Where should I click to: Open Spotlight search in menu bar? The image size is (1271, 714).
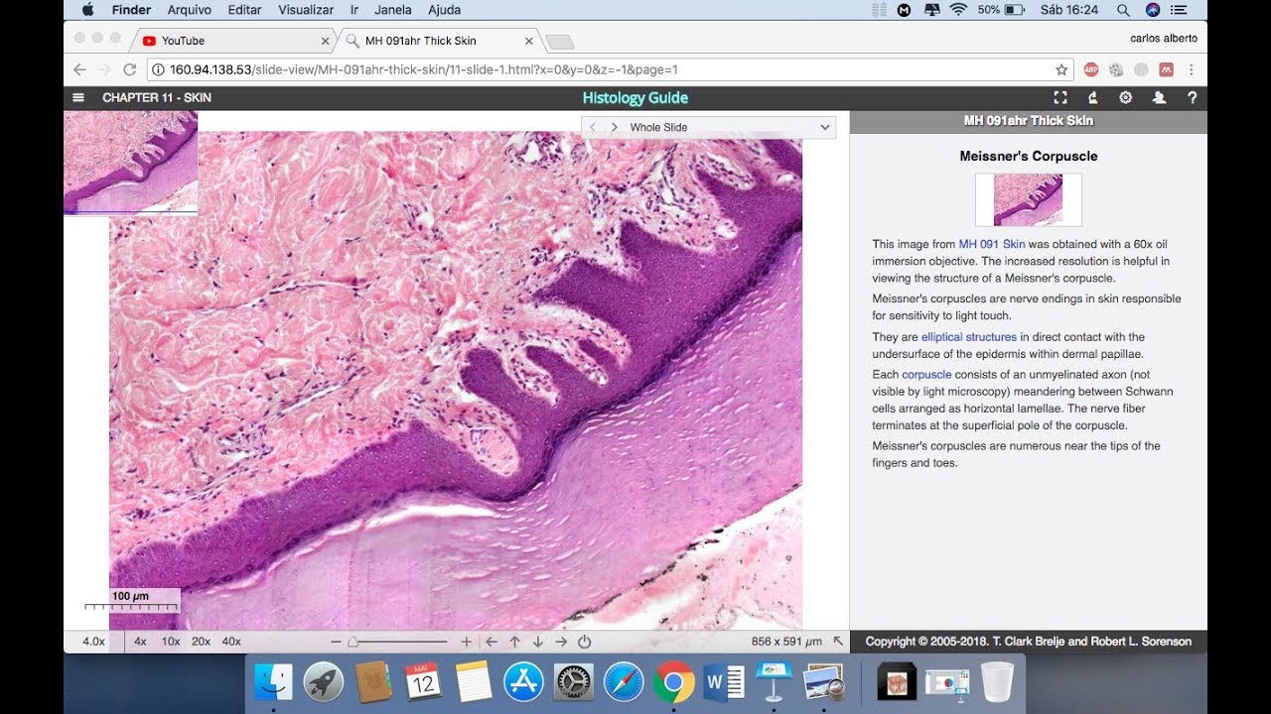point(1123,10)
